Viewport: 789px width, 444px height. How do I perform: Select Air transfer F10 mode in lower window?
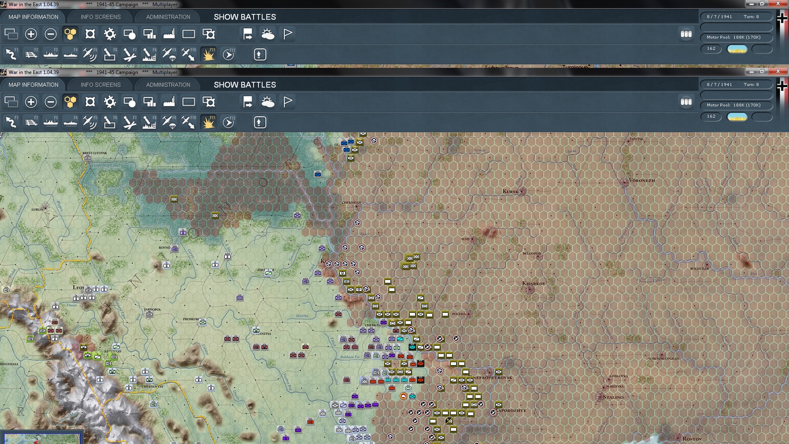[189, 123]
